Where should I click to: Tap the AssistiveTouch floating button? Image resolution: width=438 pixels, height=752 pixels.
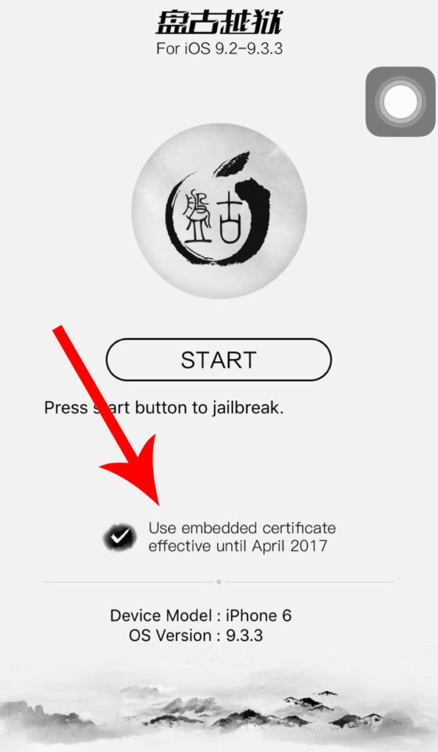tap(401, 101)
